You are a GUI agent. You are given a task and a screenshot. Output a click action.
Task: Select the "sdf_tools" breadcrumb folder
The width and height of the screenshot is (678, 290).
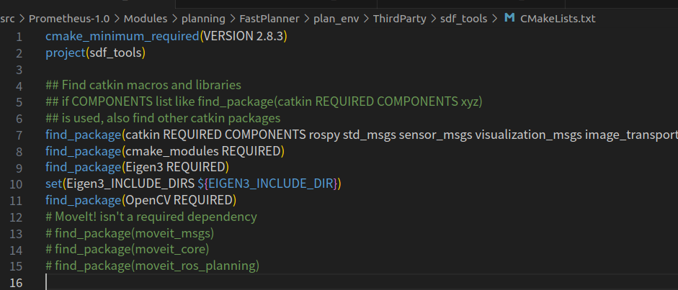463,19
